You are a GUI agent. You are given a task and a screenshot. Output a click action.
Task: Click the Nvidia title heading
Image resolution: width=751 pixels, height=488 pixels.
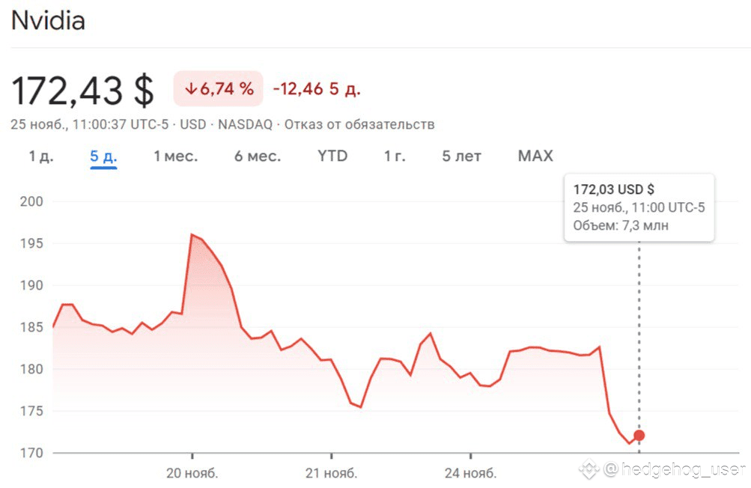(x=47, y=20)
